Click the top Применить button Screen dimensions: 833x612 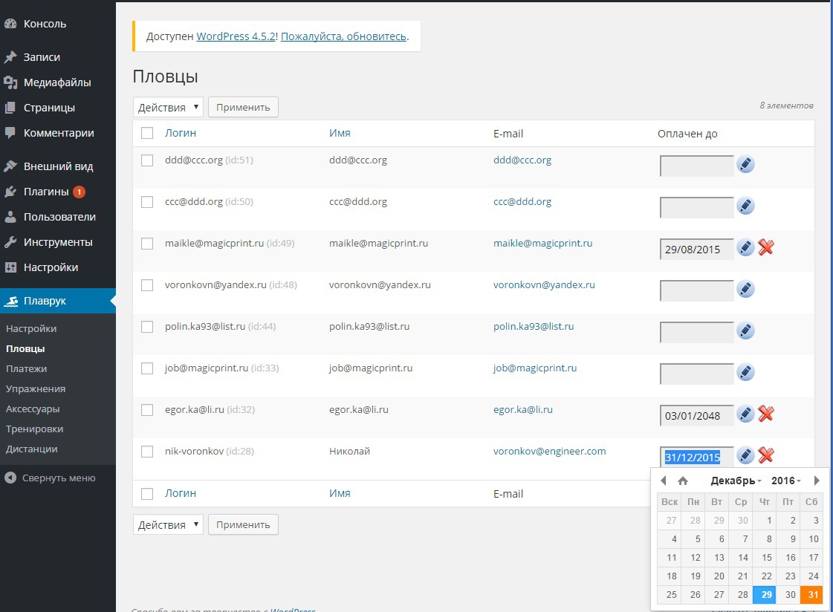click(x=243, y=107)
